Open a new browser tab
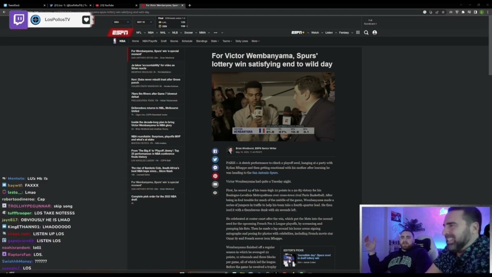 tap(189, 5)
